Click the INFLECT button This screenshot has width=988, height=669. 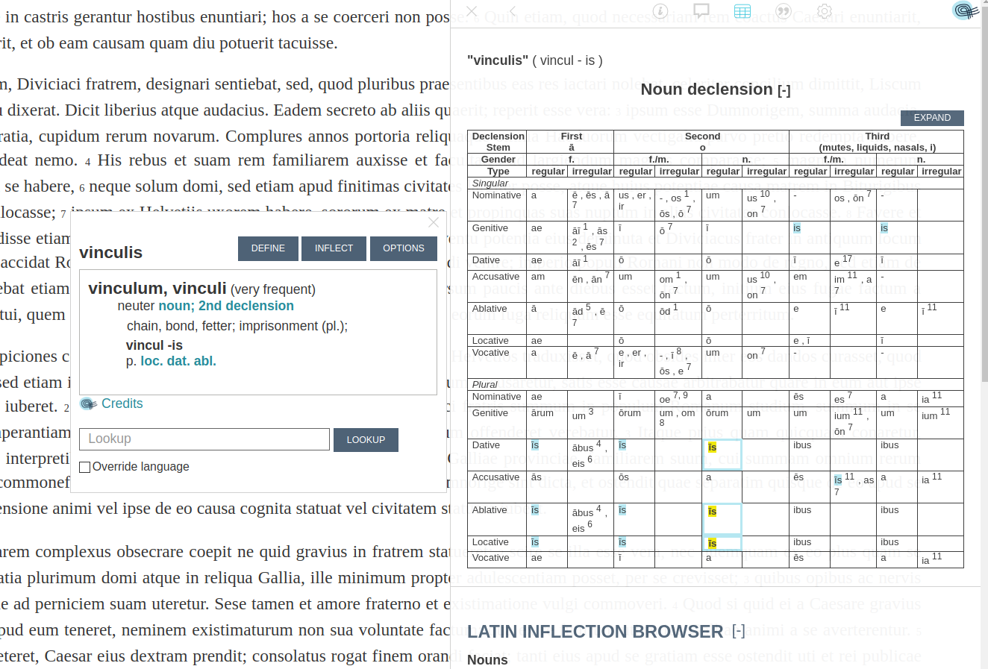(x=334, y=248)
